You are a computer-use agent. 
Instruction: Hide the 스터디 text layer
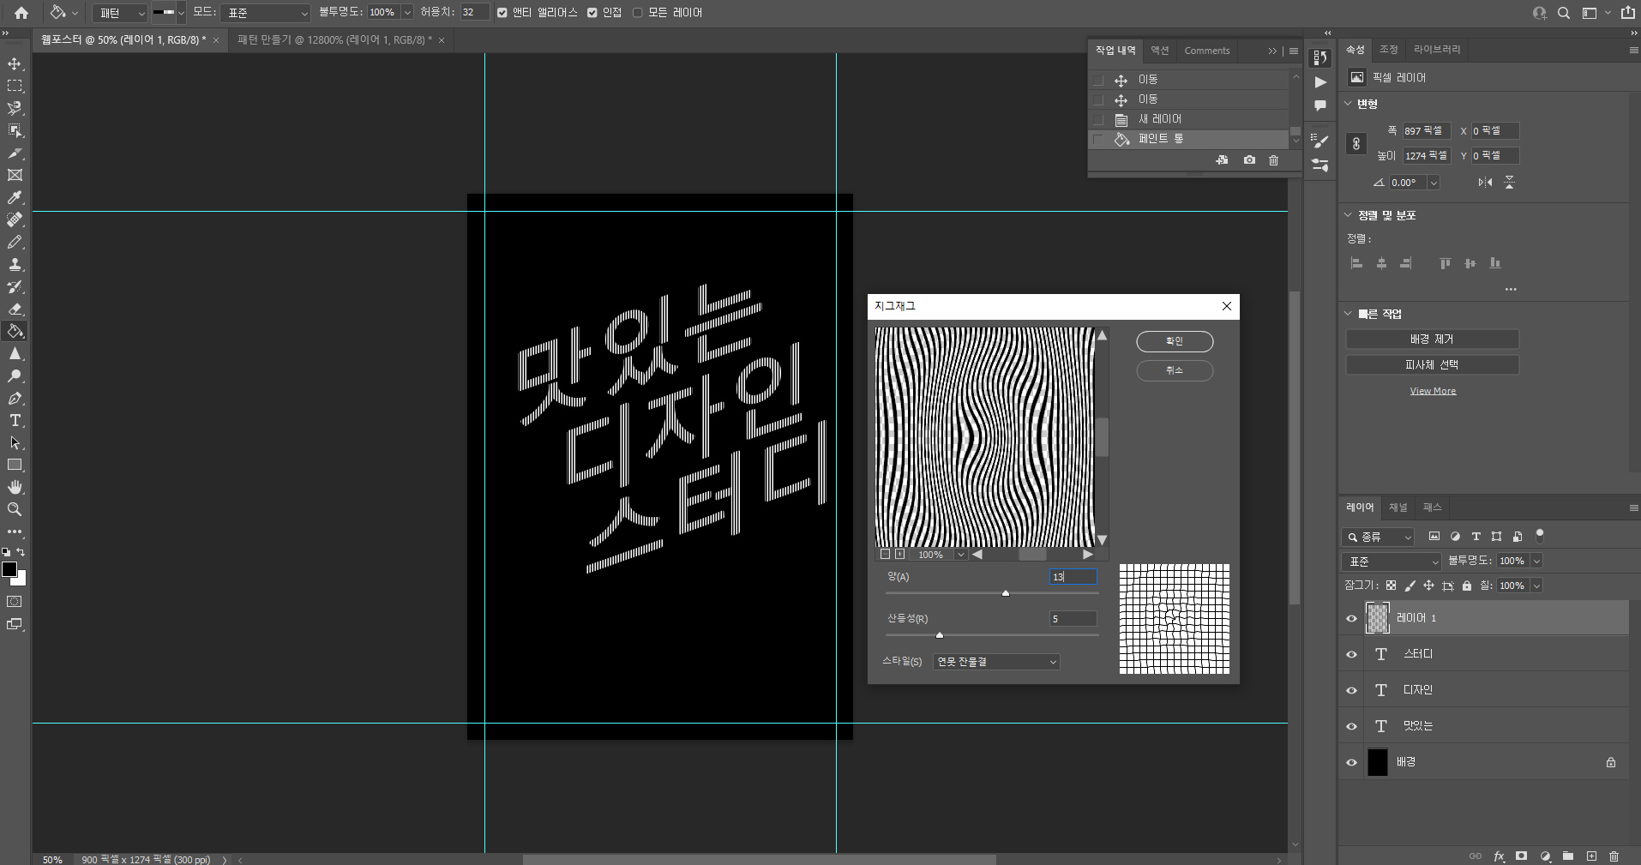(1352, 654)
